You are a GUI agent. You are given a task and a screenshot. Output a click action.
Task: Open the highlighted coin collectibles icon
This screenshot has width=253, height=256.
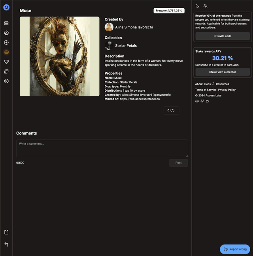click(6, 52)
